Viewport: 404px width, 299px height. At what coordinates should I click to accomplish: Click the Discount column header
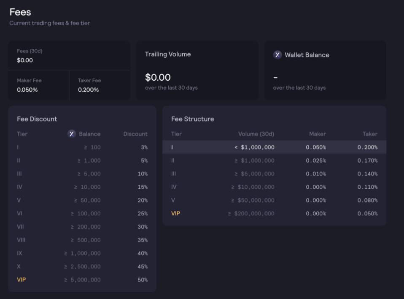tap(135, 134)
